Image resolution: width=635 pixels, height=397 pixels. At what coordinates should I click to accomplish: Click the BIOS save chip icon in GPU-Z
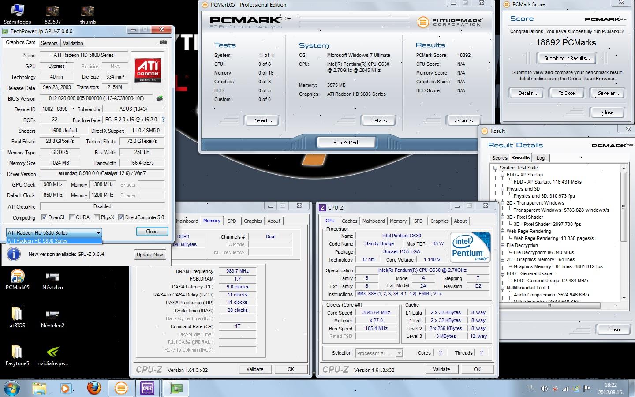(x=160, y=98)
